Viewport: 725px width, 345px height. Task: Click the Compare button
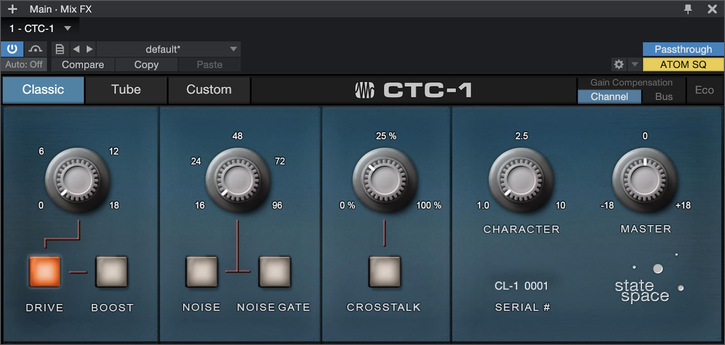point(83,65)
